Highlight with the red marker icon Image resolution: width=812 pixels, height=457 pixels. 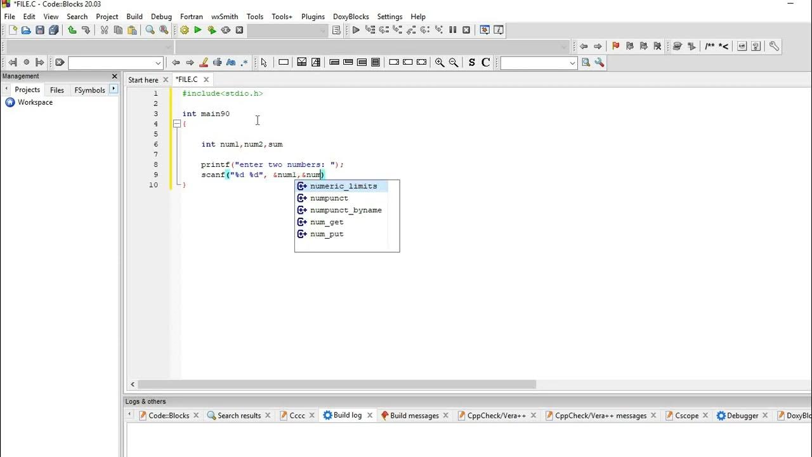[x=204, y=62]
